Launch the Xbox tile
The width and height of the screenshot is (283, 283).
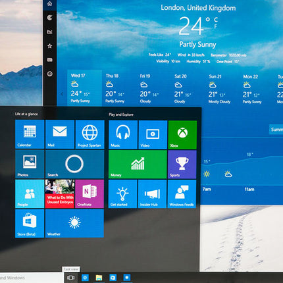pyautogui.click(x=182, y=135)
